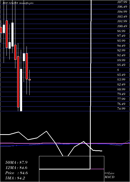Viewport: 130px width, 182px height.
Task: Click the 88.49 price axis label
Action: point(121,65)
